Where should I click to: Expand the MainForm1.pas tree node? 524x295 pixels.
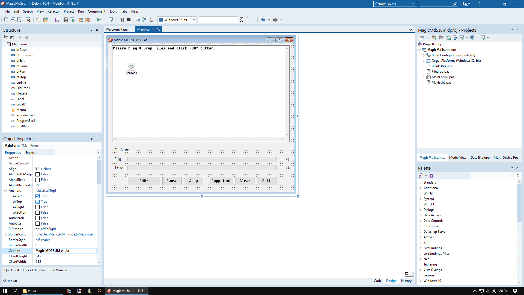(424, 77)
